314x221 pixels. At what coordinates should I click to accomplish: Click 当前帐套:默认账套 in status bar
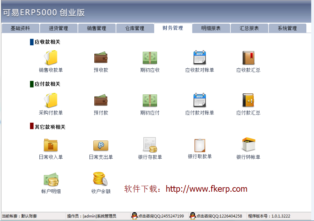tap(19, 216)
